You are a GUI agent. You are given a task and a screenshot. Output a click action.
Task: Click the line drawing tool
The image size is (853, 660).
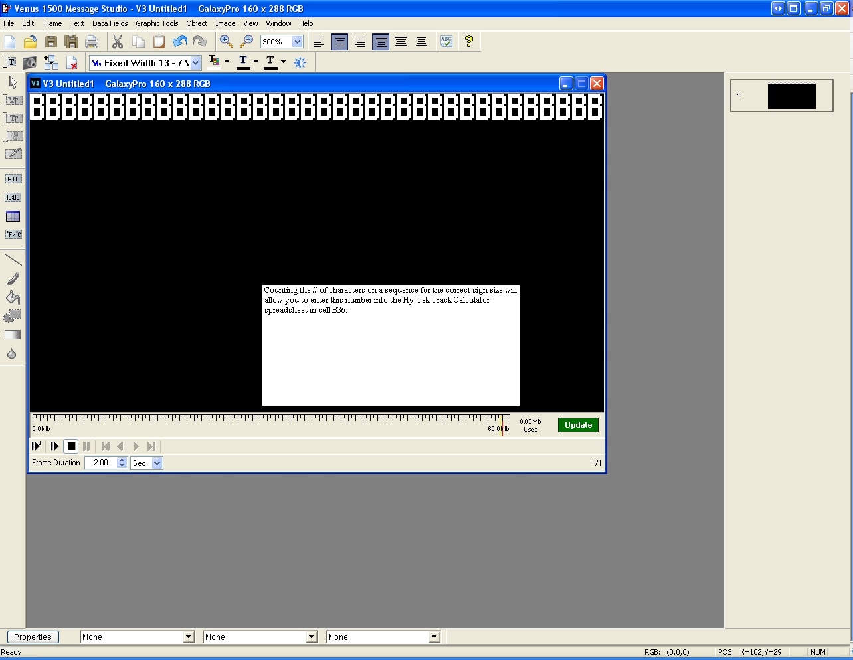[13, 260]
